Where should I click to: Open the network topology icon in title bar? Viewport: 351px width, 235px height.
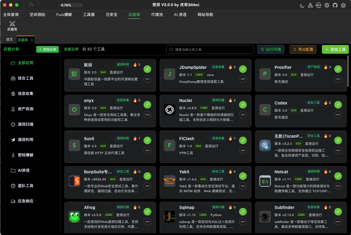(x=310, y=5)
